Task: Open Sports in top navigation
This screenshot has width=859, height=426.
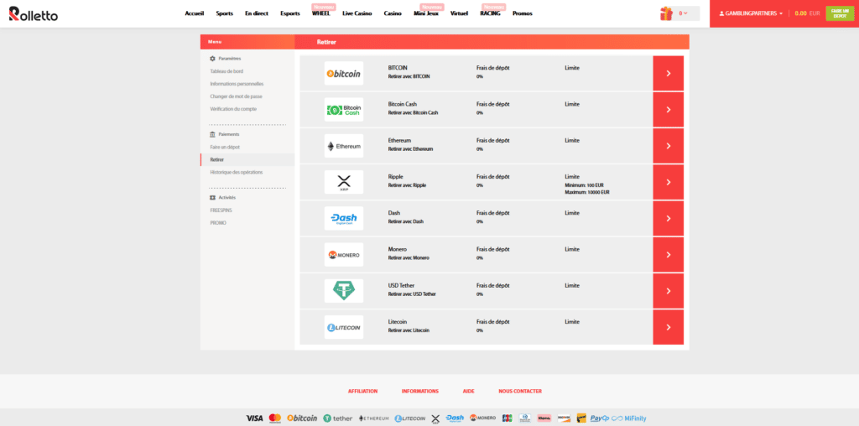Action: [225, 13]
